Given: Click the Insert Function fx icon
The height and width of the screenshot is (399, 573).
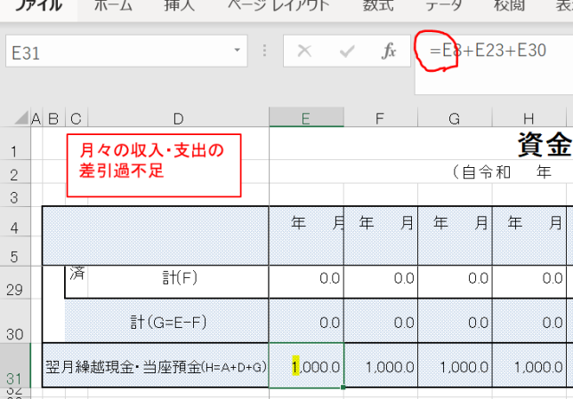Looking at the screenshot, I should coord(389,52).
